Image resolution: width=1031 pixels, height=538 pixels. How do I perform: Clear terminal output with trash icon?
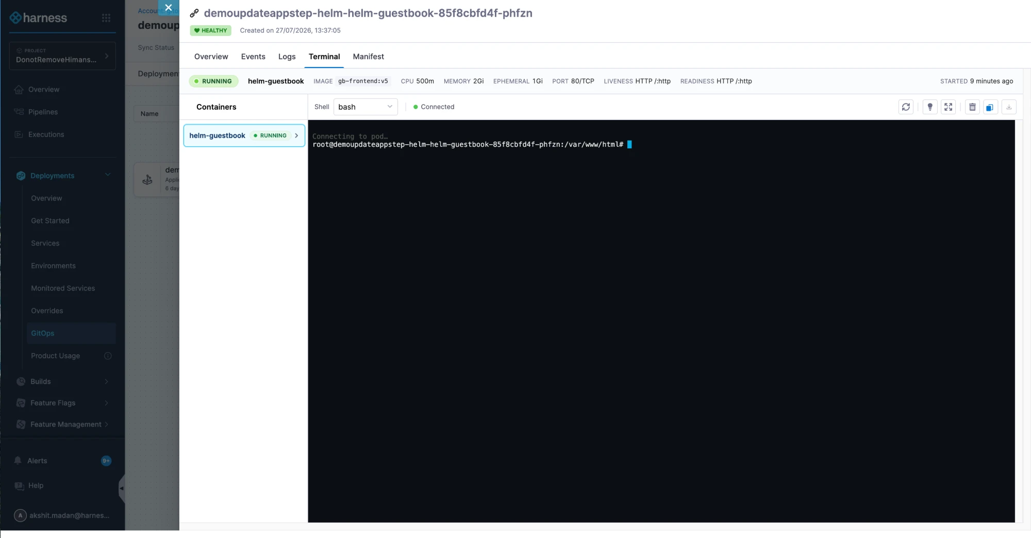(x=972, y=107)
